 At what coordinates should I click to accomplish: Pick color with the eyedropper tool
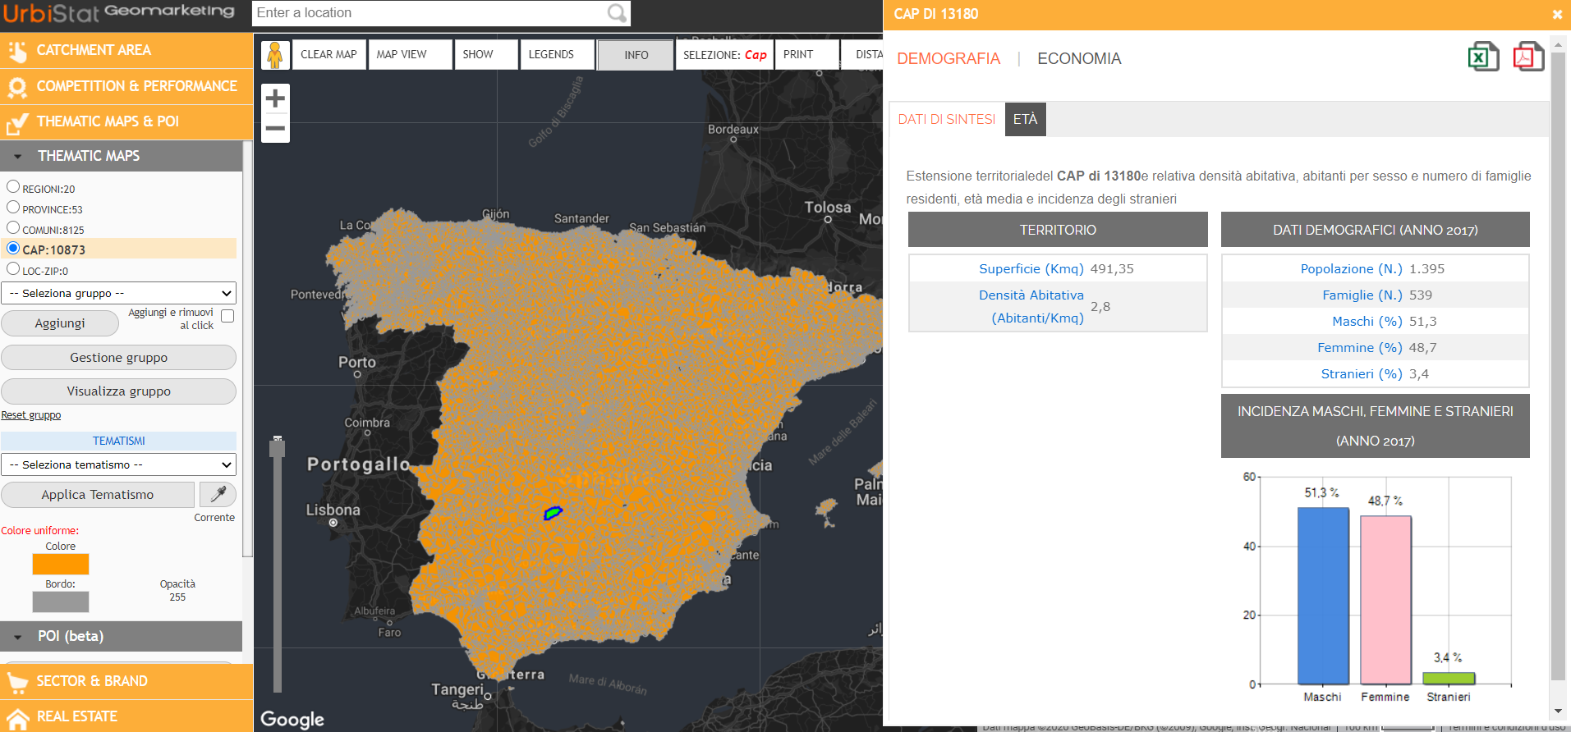pos(218,494)
